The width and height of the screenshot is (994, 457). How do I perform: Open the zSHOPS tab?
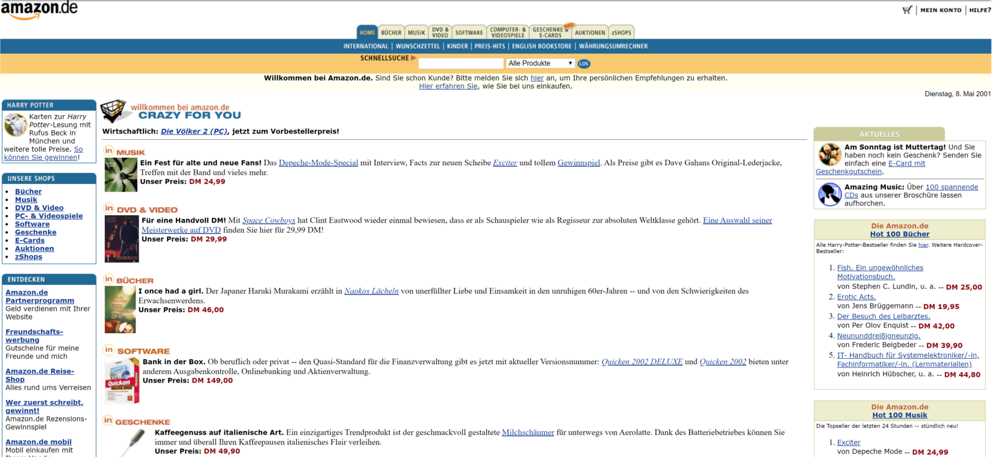621,32
